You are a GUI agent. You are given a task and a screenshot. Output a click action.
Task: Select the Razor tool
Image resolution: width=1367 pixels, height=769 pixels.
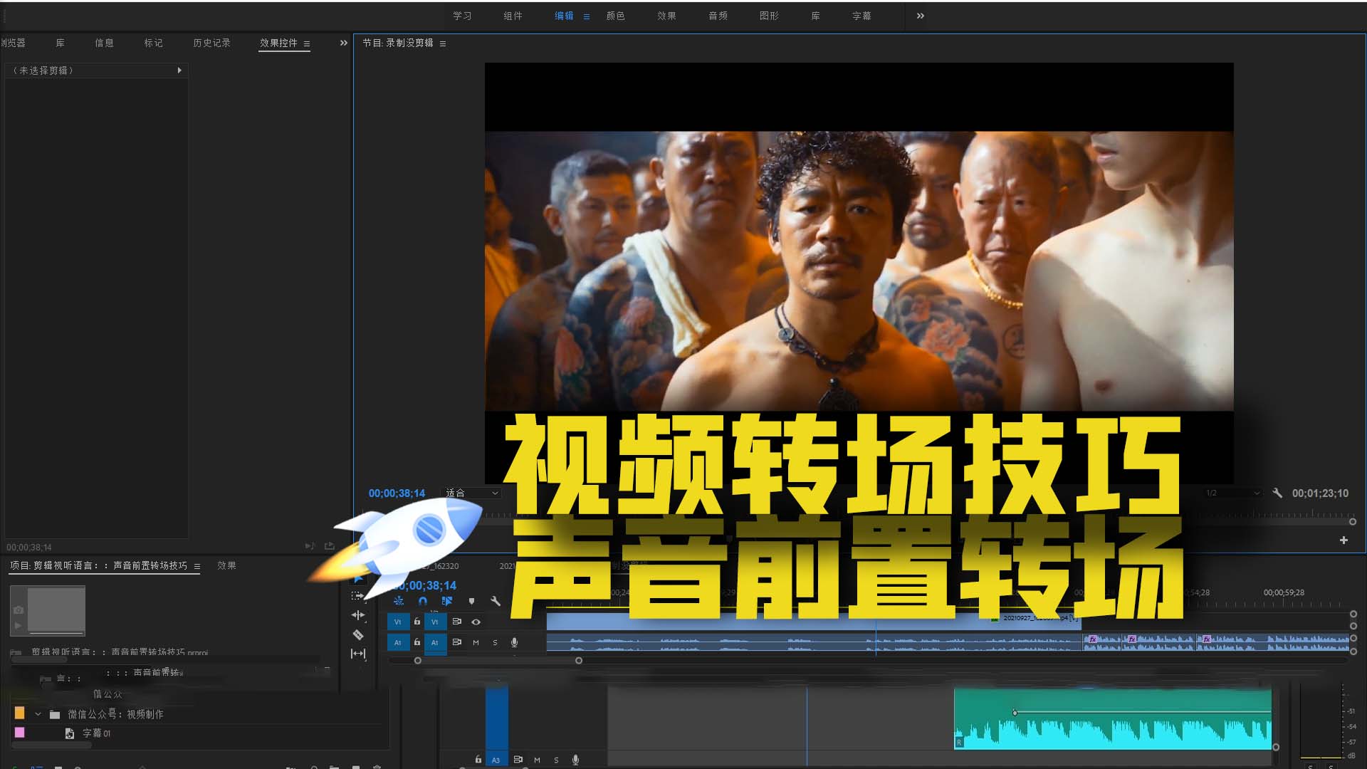358,634
